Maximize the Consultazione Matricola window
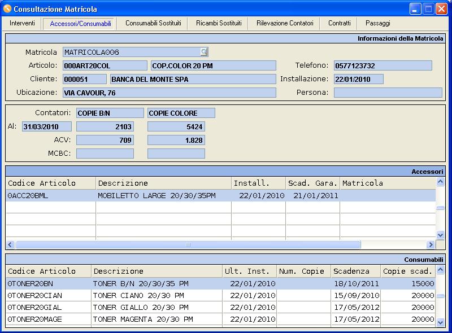452x333 pixels. coord(428,9)
